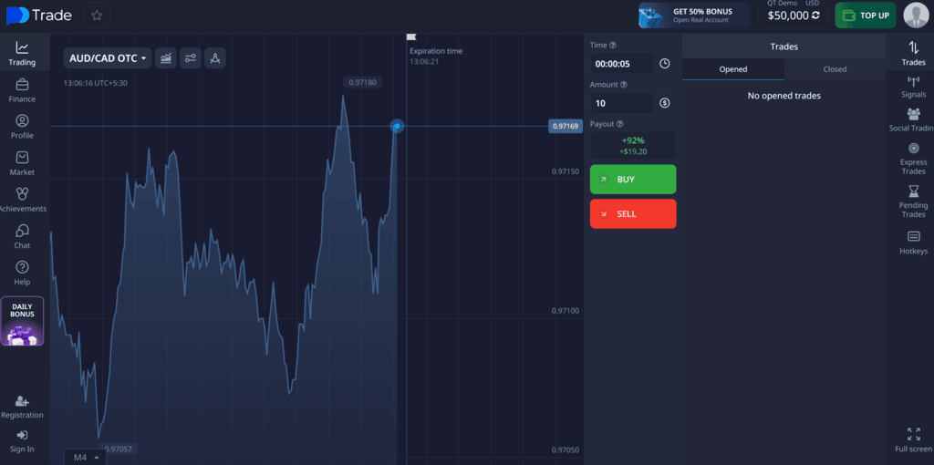Switch to the Opened trades tab

733,69
